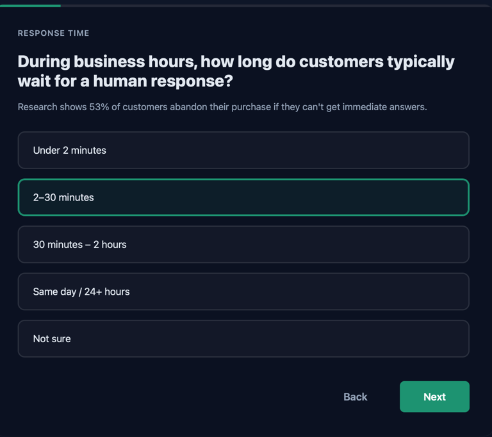
Task: Click the answer card directly below the selected one
Action: click(243, 244)
